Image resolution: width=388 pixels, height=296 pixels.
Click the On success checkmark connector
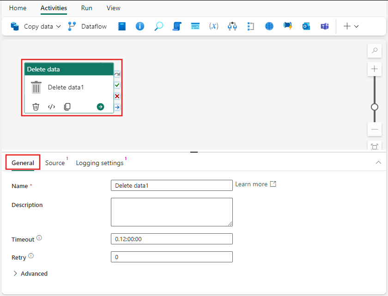117,85
